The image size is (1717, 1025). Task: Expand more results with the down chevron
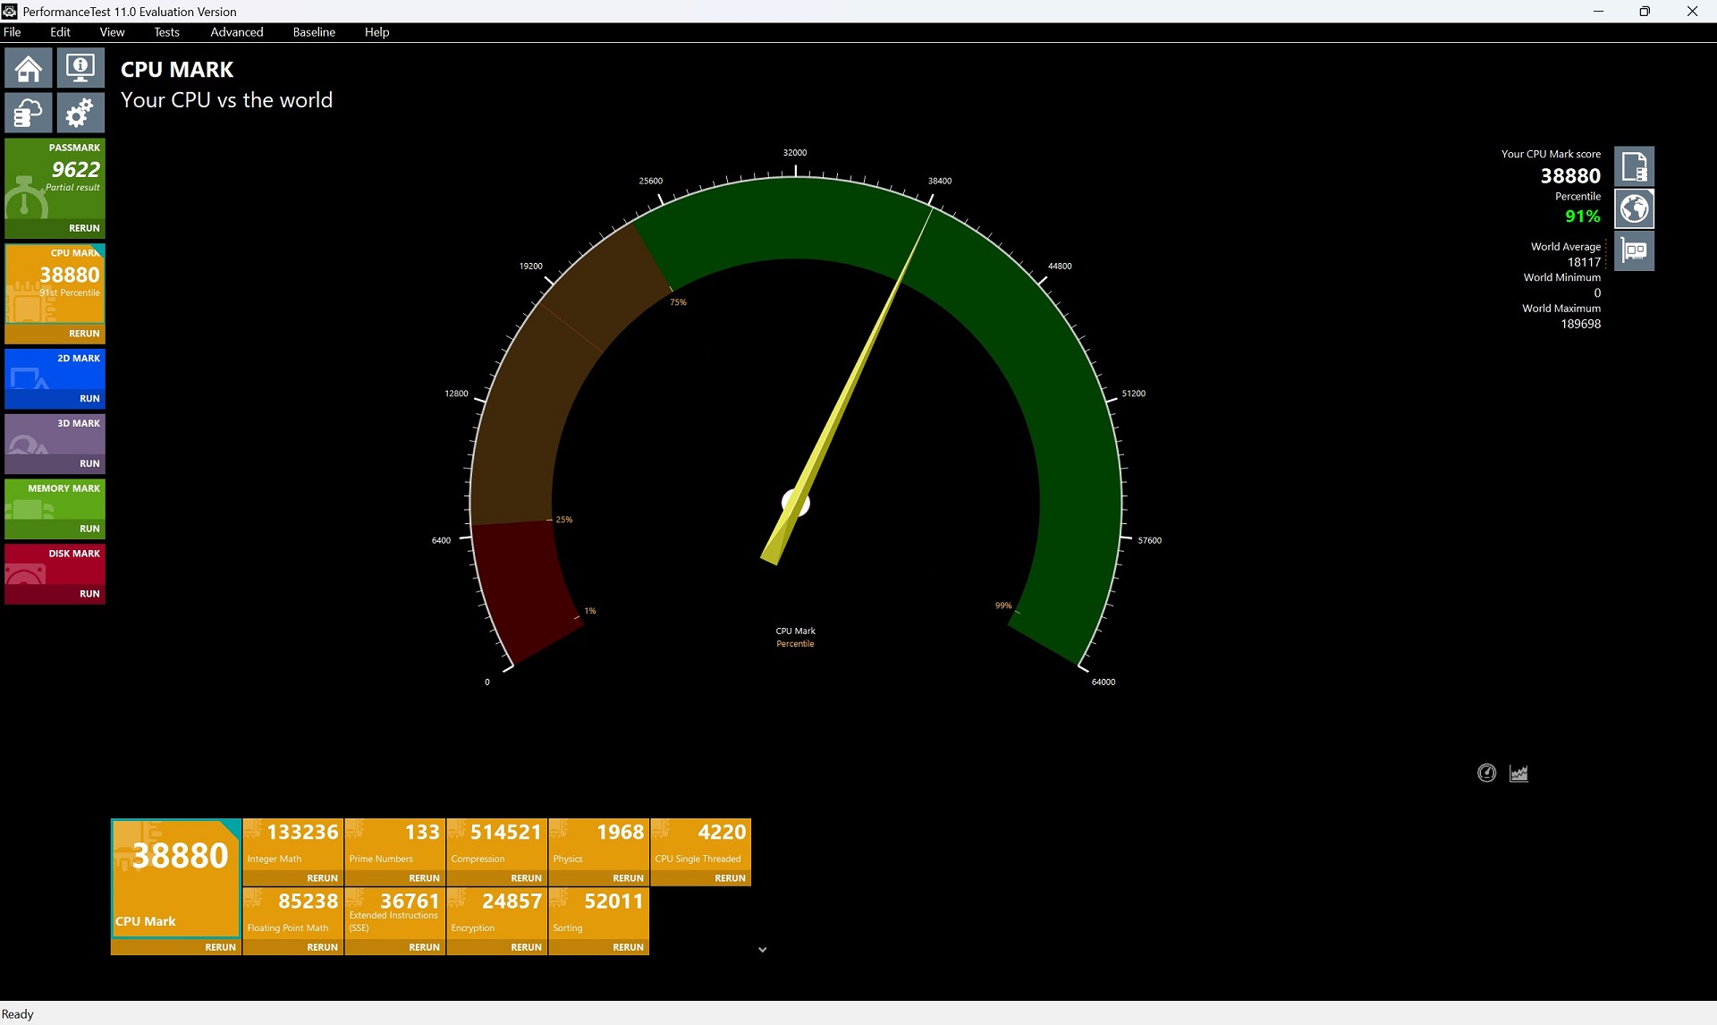point(762,950)
